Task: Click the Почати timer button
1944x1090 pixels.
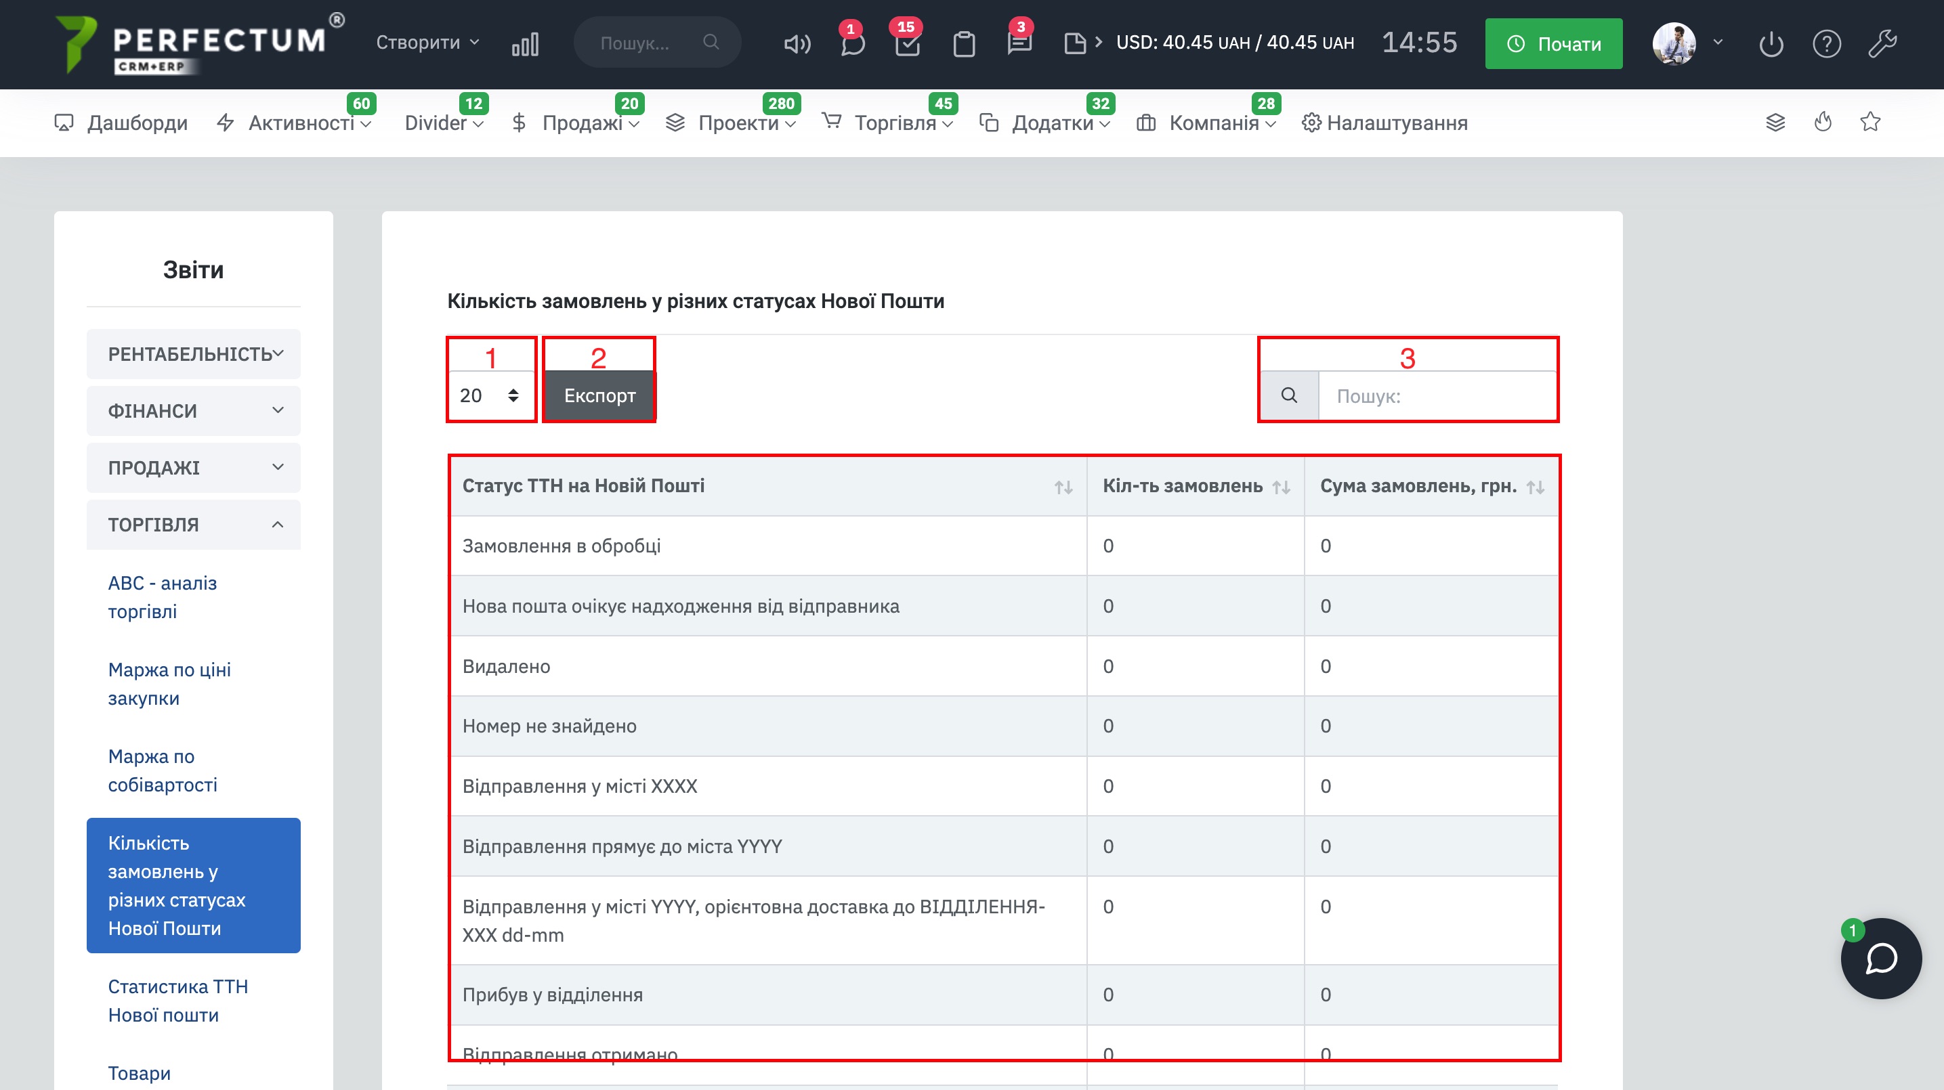Action: [1554, 44]
